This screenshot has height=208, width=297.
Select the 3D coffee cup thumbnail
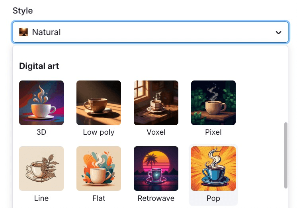41,103
